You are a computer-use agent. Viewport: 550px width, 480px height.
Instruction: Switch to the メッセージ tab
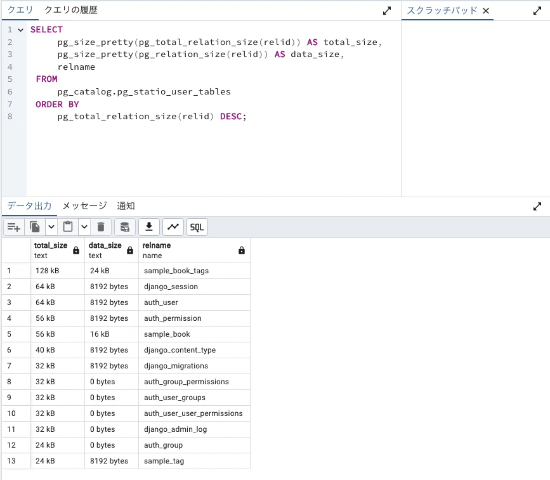pos(84,206)
